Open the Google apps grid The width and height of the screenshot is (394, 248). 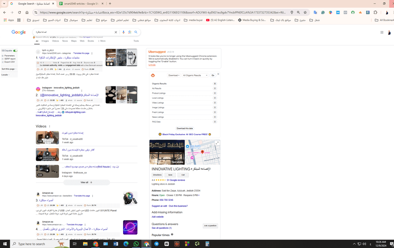tap(382, 32)
